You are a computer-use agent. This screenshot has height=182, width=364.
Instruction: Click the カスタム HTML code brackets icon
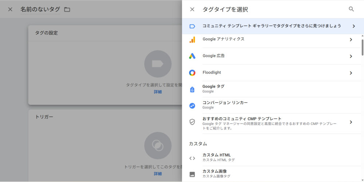192,158
